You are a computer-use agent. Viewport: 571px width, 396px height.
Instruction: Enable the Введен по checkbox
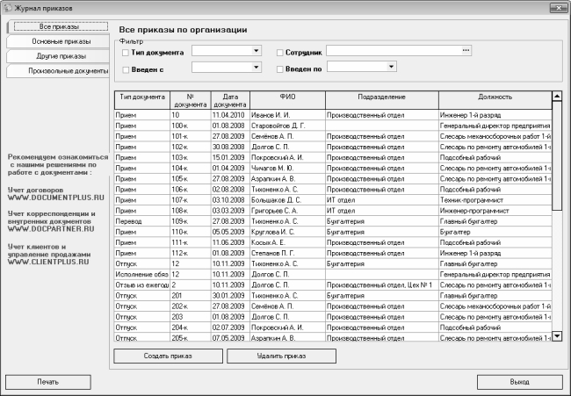[x=280, y=68]
